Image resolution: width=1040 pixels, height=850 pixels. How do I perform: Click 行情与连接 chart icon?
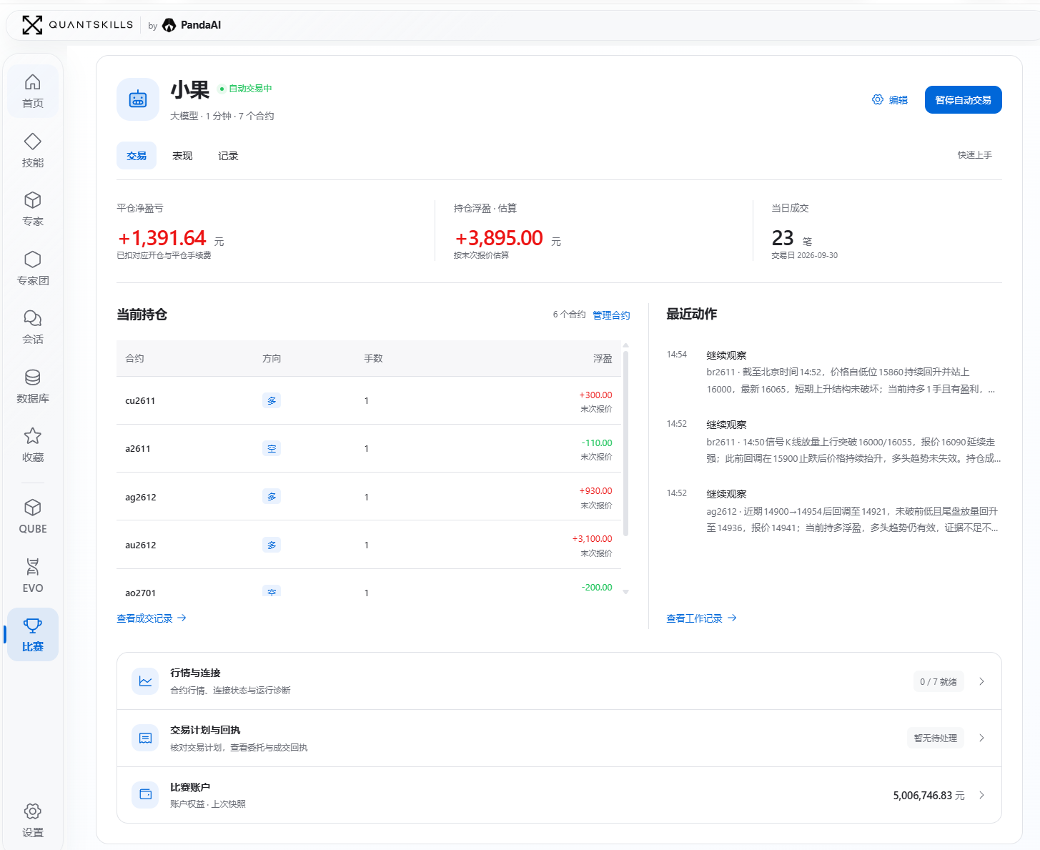(x=145, y=681)
